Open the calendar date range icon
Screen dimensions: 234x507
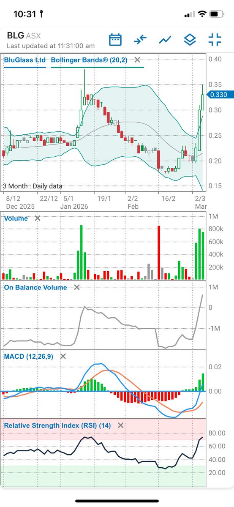tap(115, 40)
